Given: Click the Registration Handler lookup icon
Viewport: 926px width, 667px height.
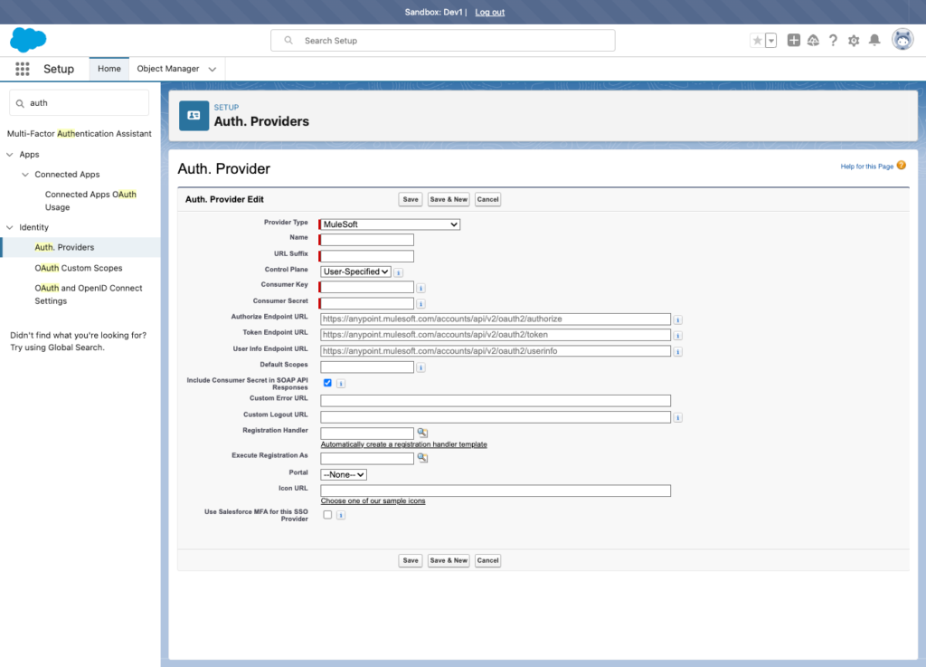Looking at the screenshot, I should point(422,433).
